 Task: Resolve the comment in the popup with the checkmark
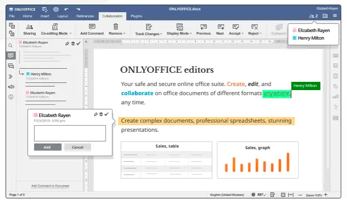(106, 114)
